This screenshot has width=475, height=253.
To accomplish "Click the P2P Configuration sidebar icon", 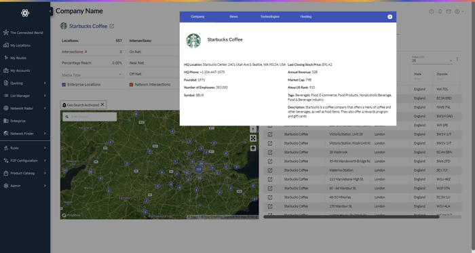I will [x=5, y=160].
